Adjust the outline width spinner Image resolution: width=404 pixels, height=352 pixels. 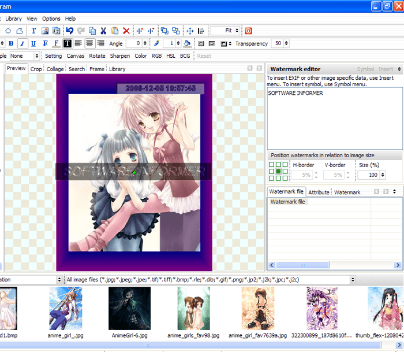(178, 43)
